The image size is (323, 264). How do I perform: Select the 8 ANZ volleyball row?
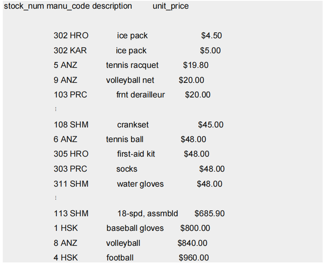(x=131, y=243)
